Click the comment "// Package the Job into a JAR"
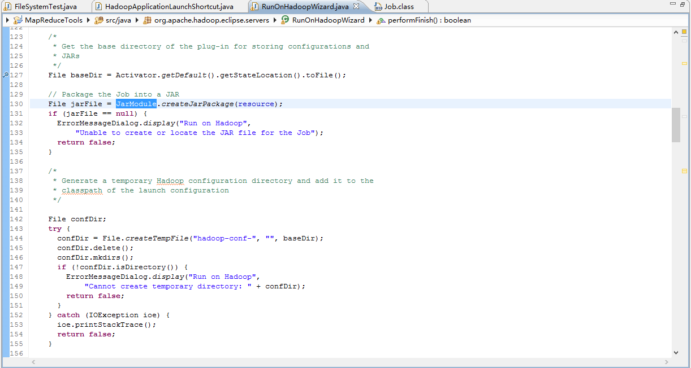Viewport: 691px width, 368px height. [x=114, y=94]
